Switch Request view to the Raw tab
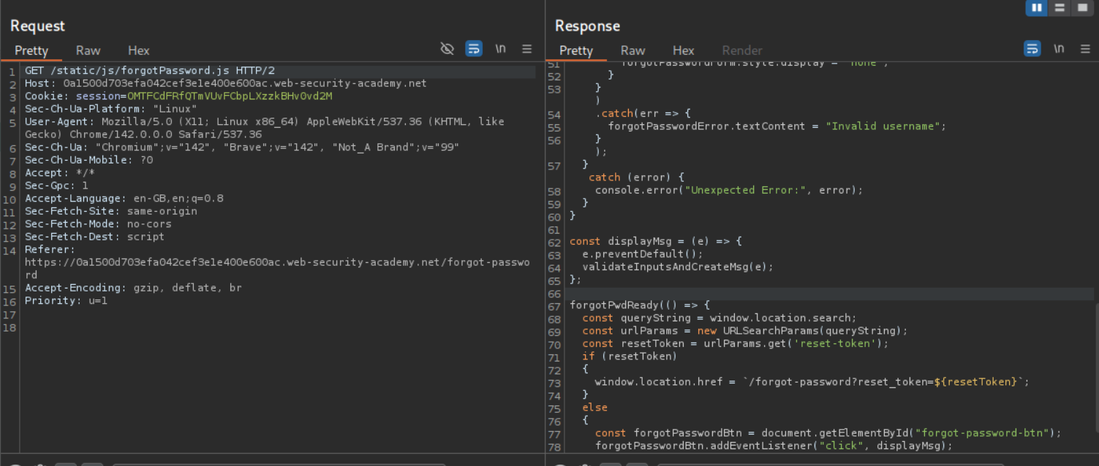The image size is (1099, 466). point(88,50)
